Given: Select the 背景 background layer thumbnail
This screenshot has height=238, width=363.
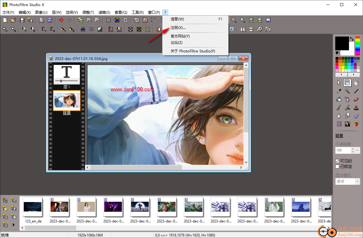Looking at the screenshot, I should [67, 101].
